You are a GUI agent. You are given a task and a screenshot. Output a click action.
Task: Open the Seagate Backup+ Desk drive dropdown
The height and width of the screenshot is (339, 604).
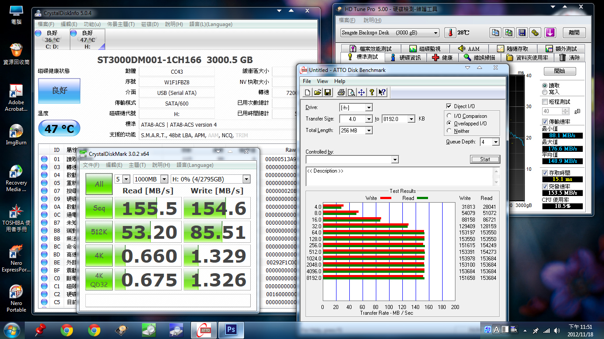[x=436, y=33]
